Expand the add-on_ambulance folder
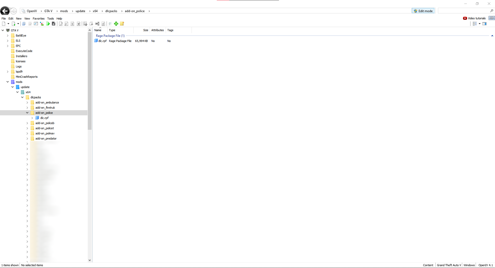The width and height of the screenshot is (495, 268). coord(27,102)
